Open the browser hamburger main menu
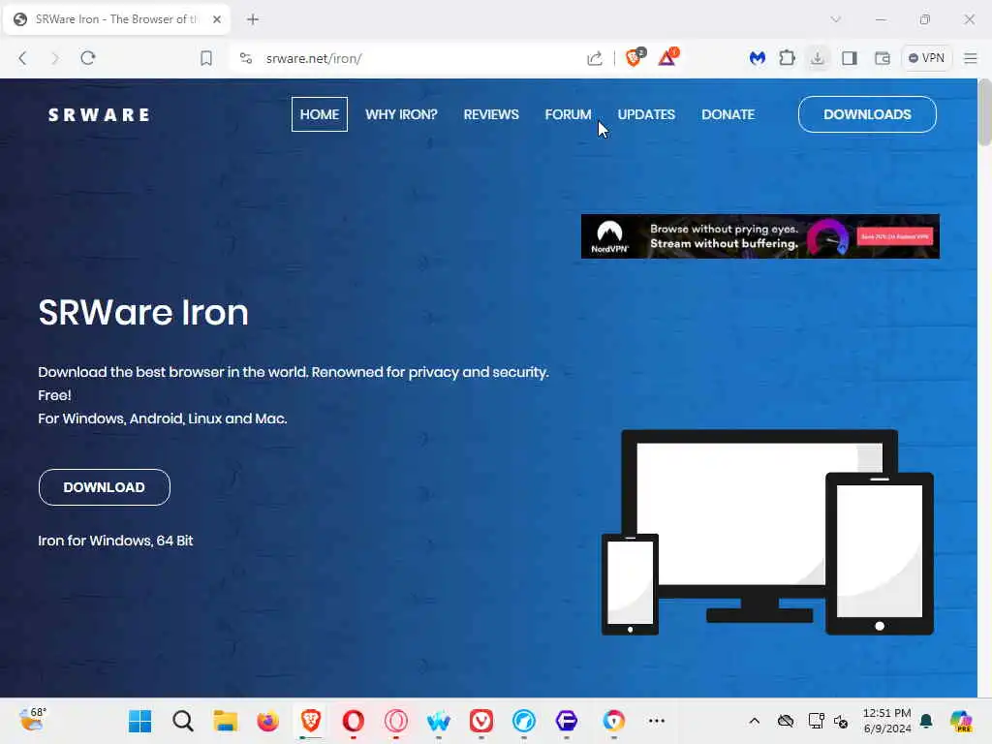Viewport: 992px width, 744px height. [x=971, y=58]
